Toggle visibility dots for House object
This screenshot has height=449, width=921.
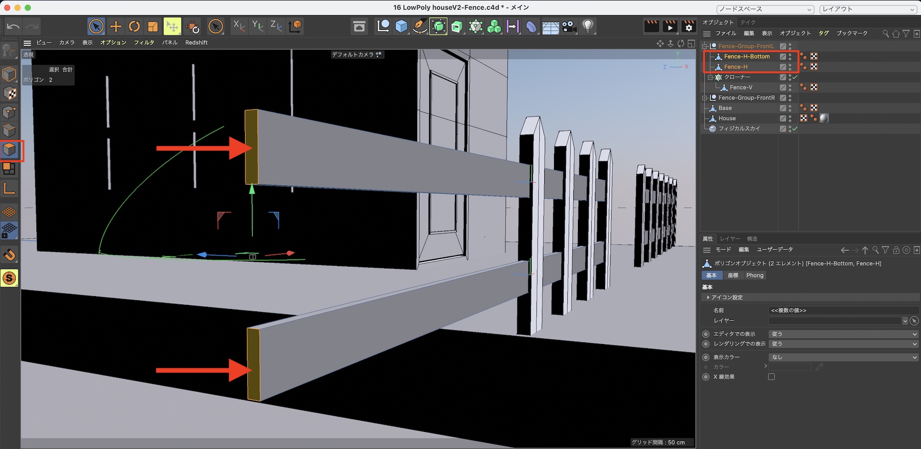tap(790, 118)
